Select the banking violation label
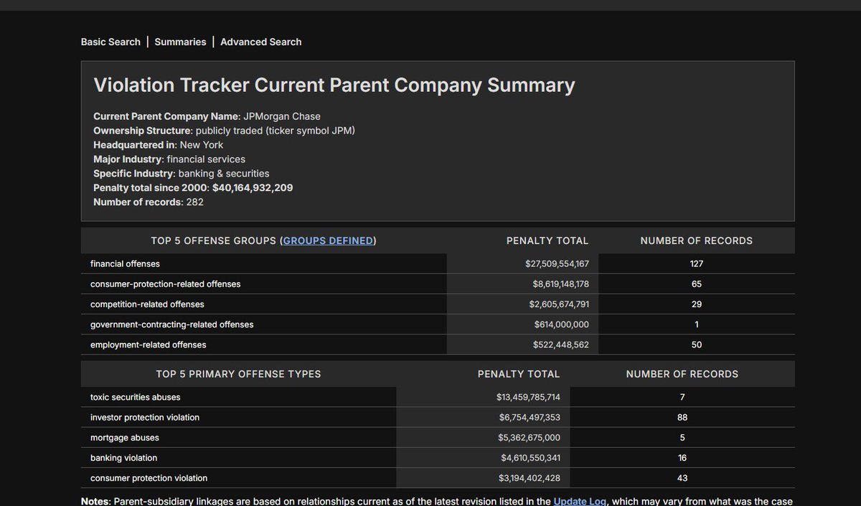 click(123, 457)
